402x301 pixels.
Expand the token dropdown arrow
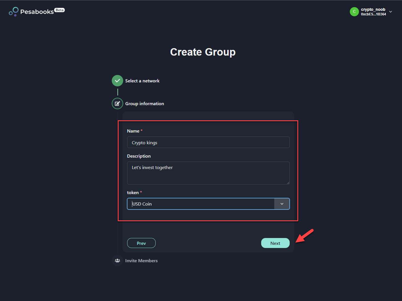(x=282, y=204)
